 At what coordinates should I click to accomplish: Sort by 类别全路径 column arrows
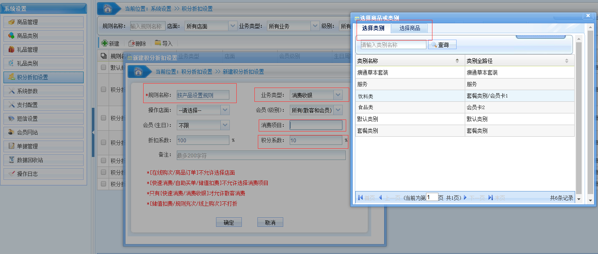click(567, 61)
